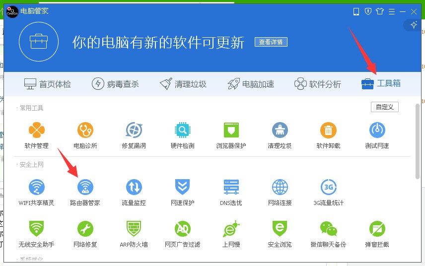Click the large toolbox circle icon
Image resolution: width=425 pixels, height=266 pixels.
coord(39,42)
